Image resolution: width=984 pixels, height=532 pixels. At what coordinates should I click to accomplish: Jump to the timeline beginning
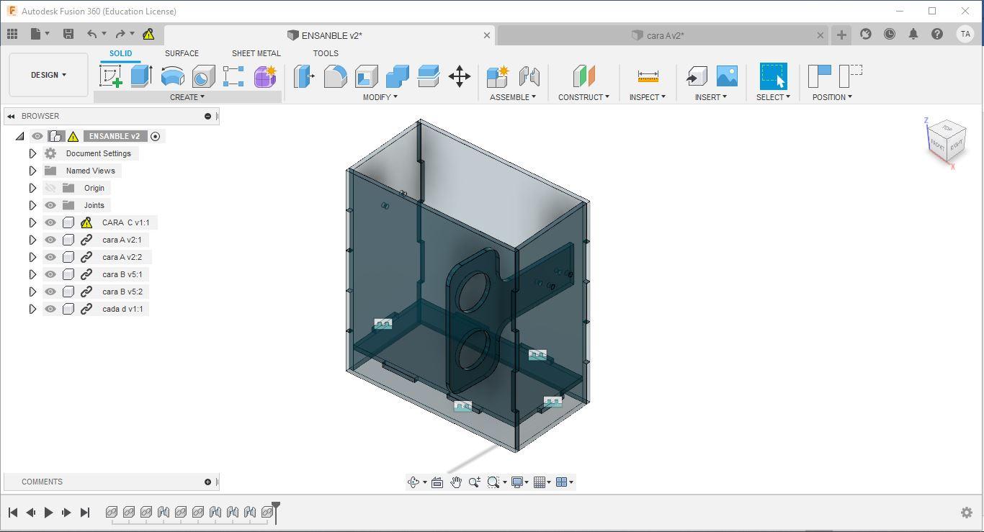tap(13, 513)
